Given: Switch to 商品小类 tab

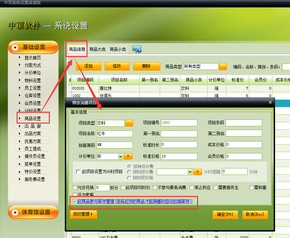Looking at the screenshot, I should (x=118, y=50).
